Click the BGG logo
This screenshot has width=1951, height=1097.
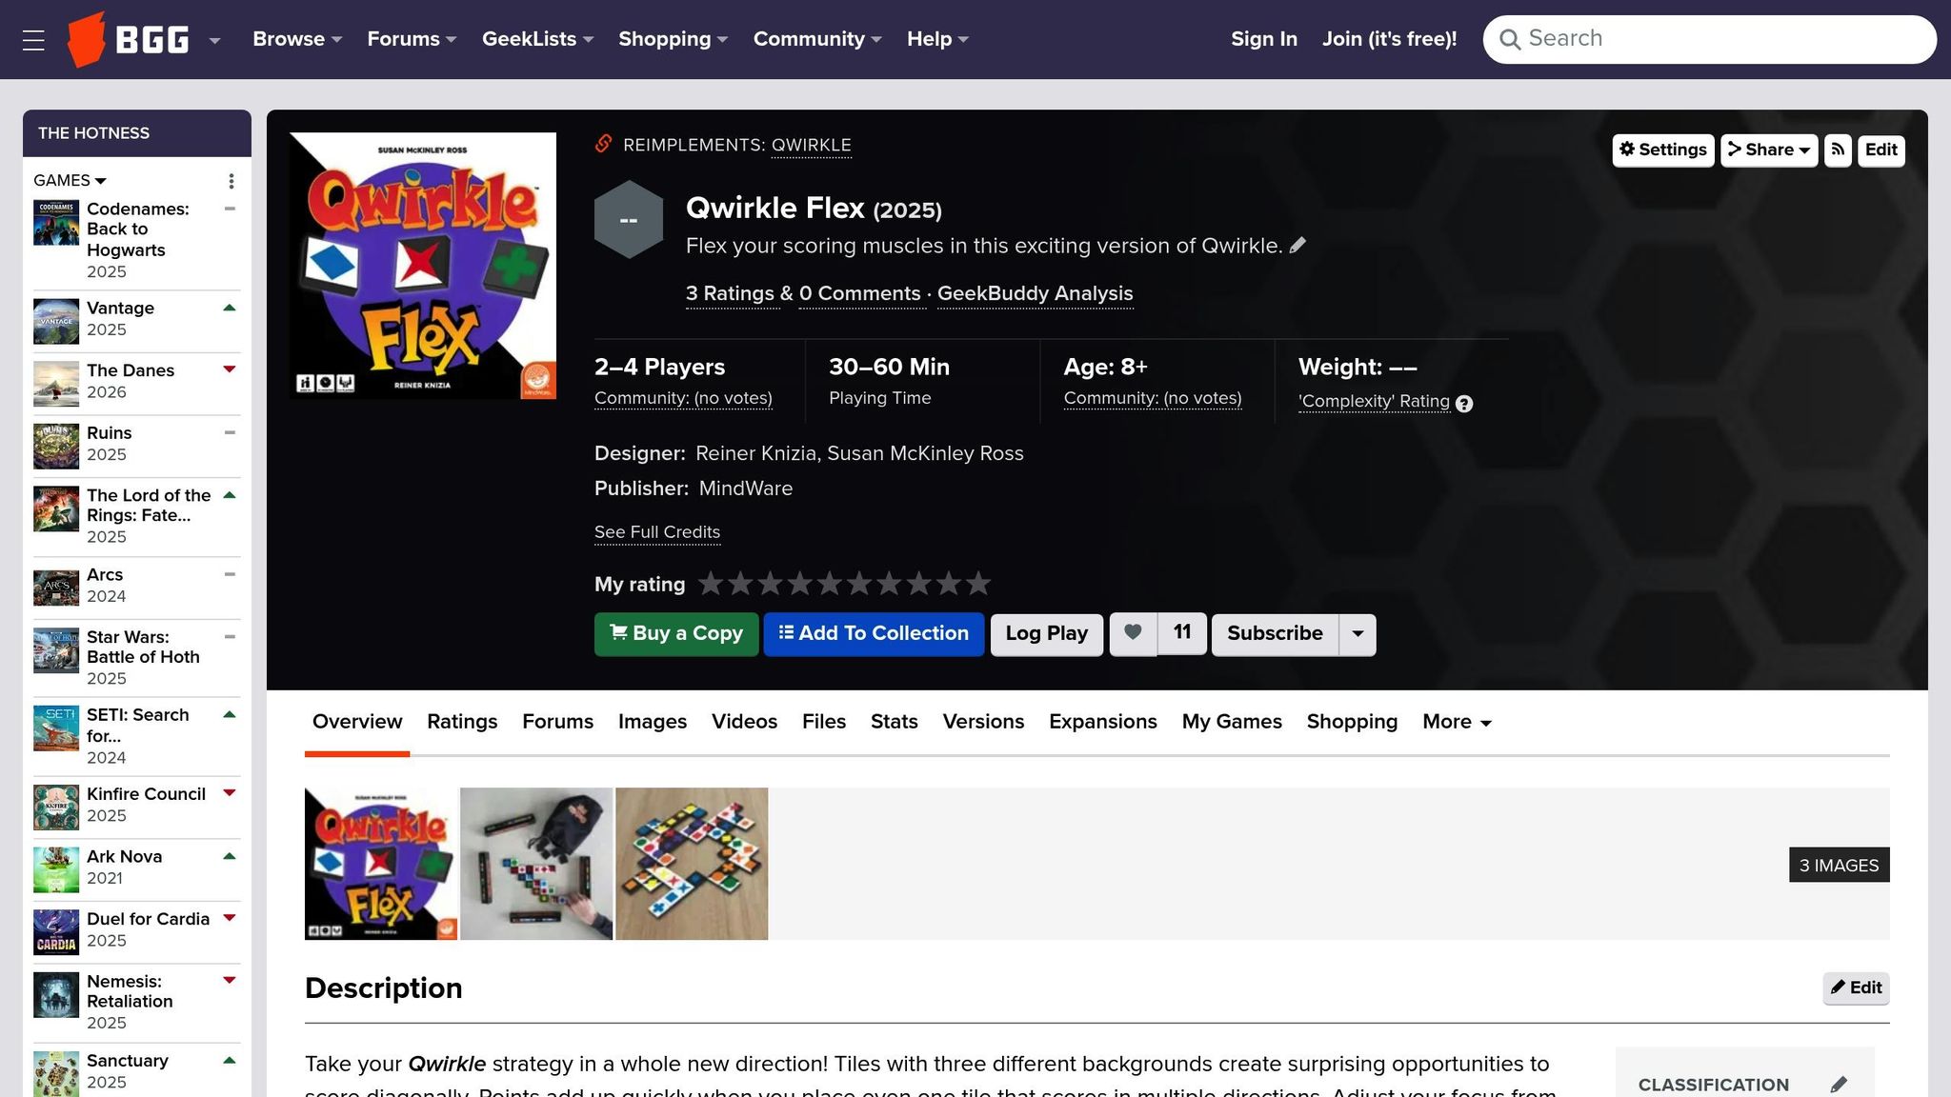click(128, 39)
